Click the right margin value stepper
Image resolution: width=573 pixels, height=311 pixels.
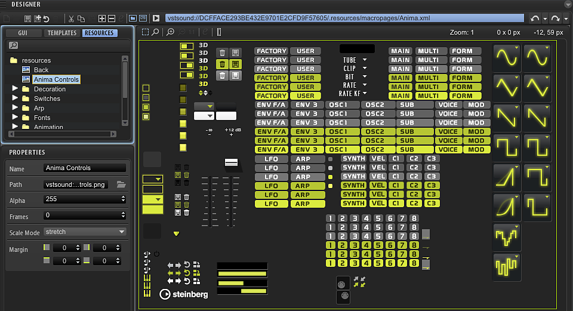point(118,248)
